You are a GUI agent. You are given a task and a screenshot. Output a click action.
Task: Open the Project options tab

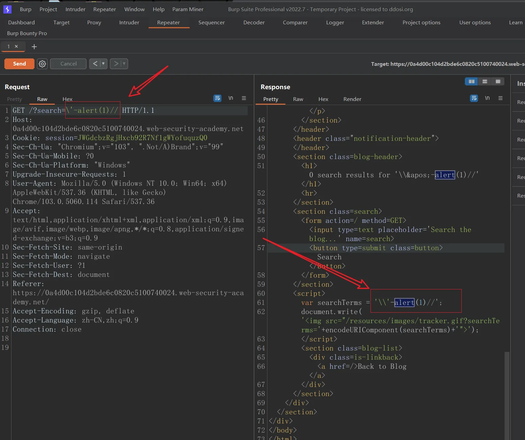click(422, 23)
